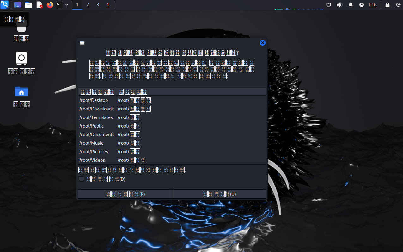Switch to workspace 1
403x252 pixels.
click(77, 5)
